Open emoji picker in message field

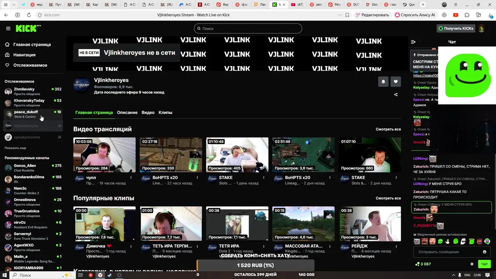[x=484, y=252]
